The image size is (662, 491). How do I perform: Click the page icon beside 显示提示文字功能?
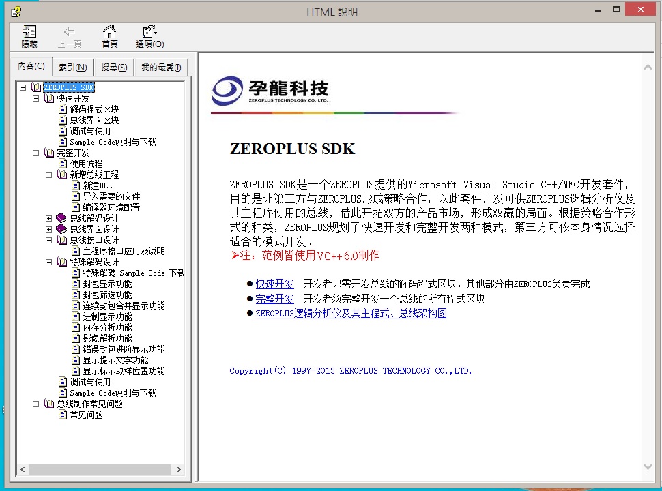(x=76, y=360)
